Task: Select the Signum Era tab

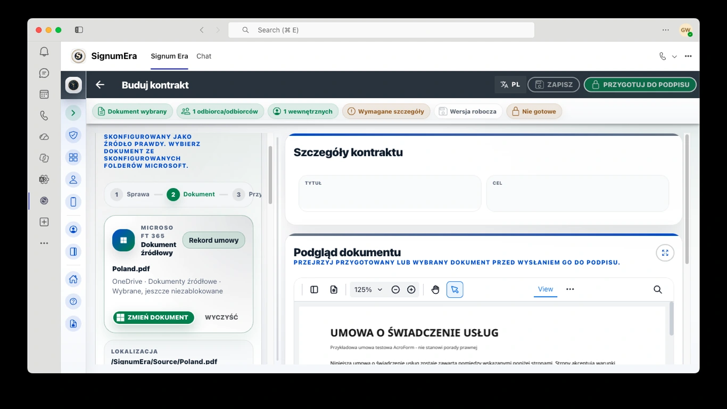Action: coord(169,56)
